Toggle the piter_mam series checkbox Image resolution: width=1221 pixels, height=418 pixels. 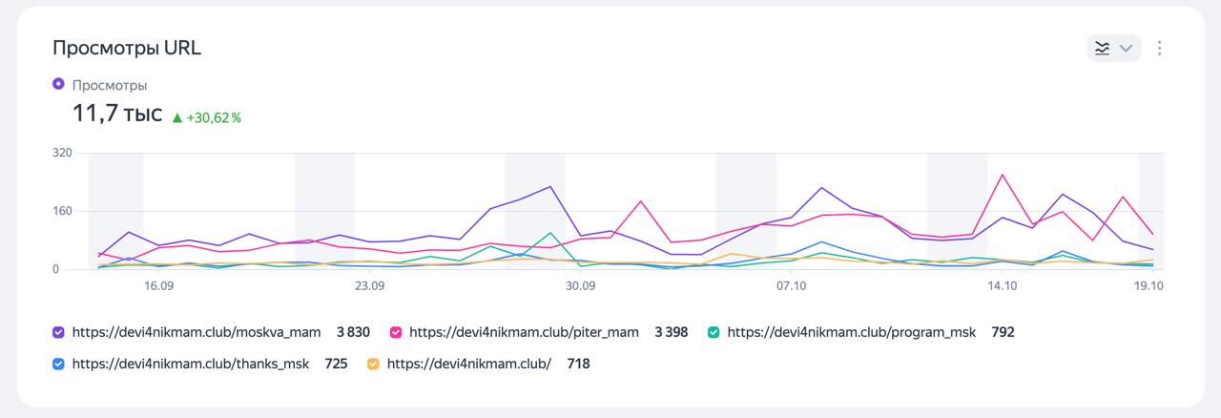click(x=396, y=332)
